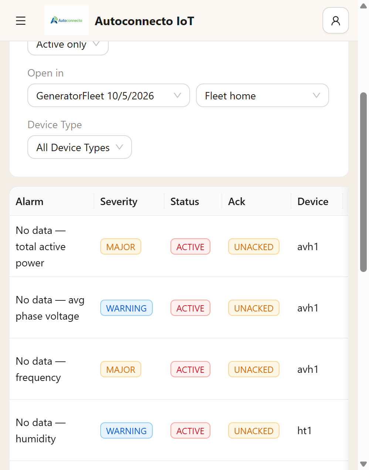Click UNACKED badge on frequency row

tap(254, 369)
